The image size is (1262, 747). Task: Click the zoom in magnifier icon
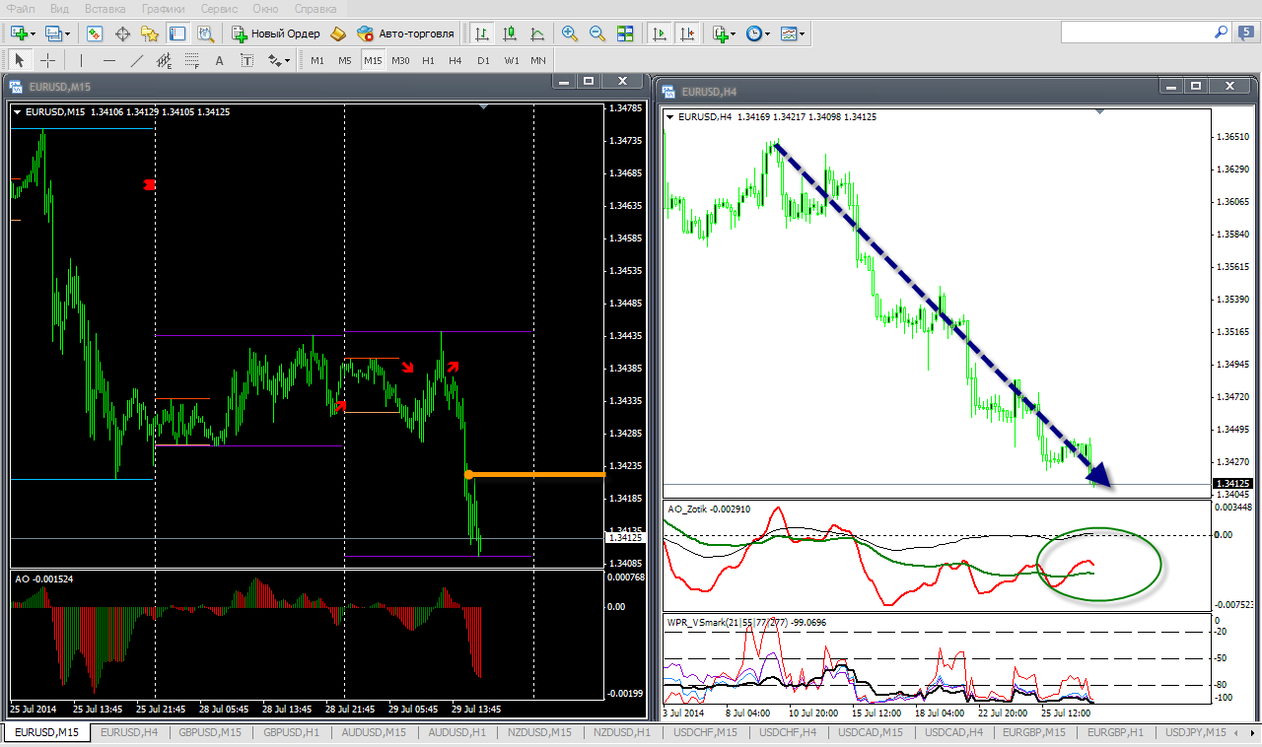click(x=569, y=34)
